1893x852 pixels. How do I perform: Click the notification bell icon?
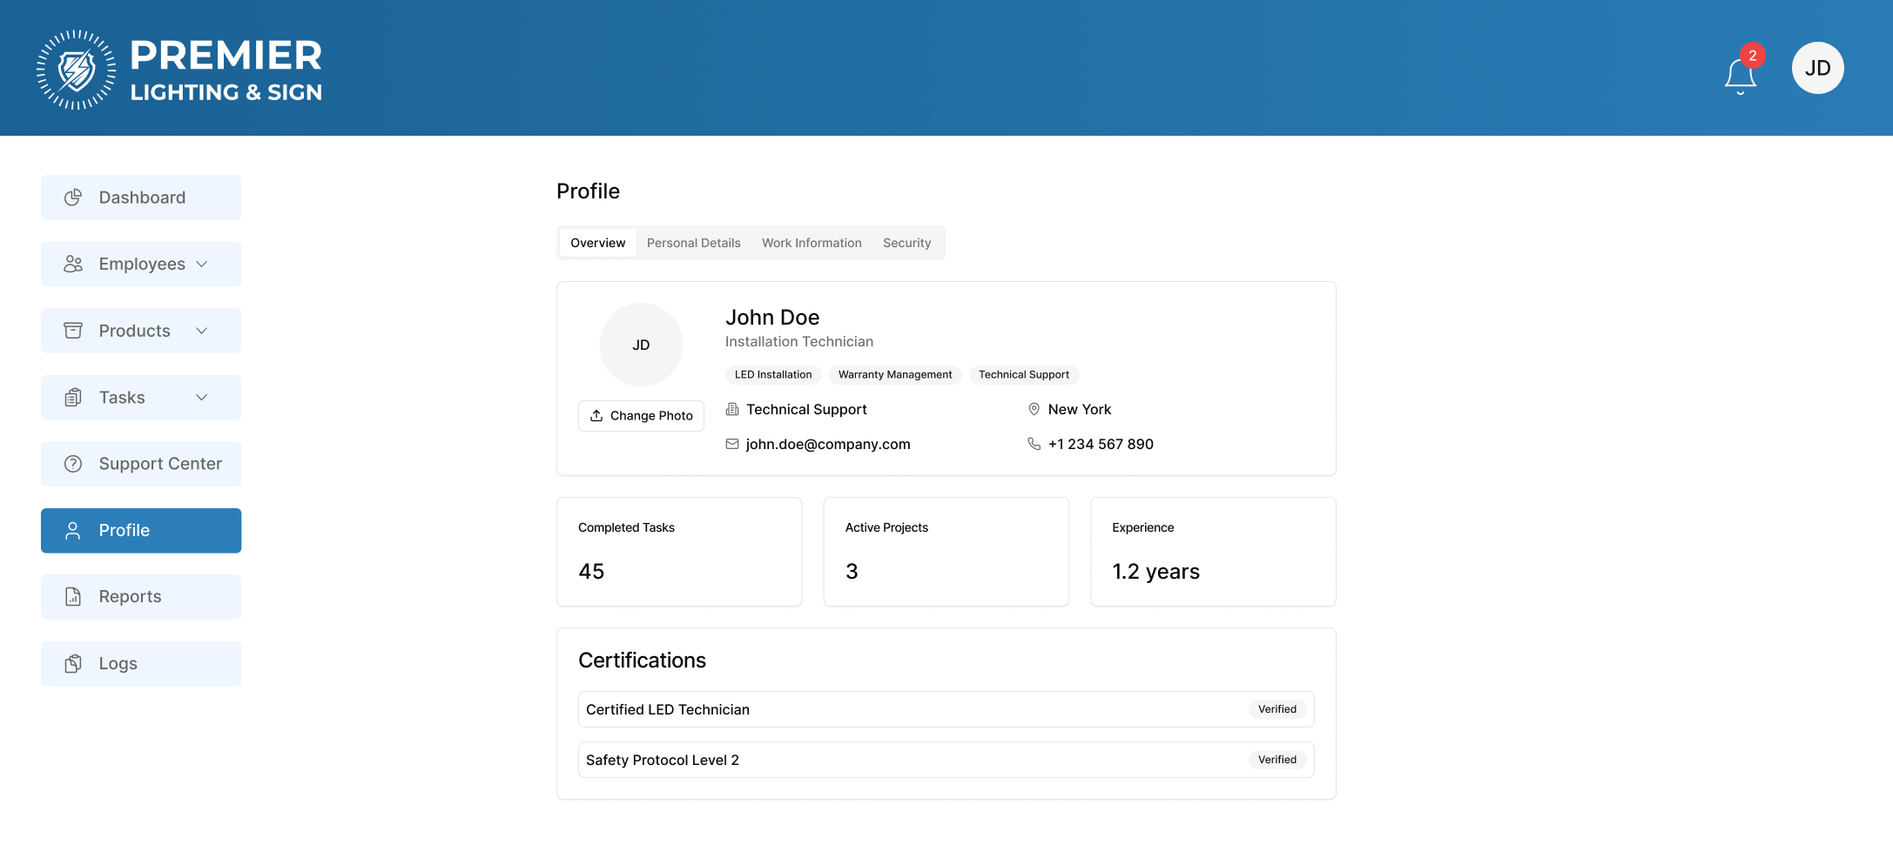click(x=1740, y=76)
